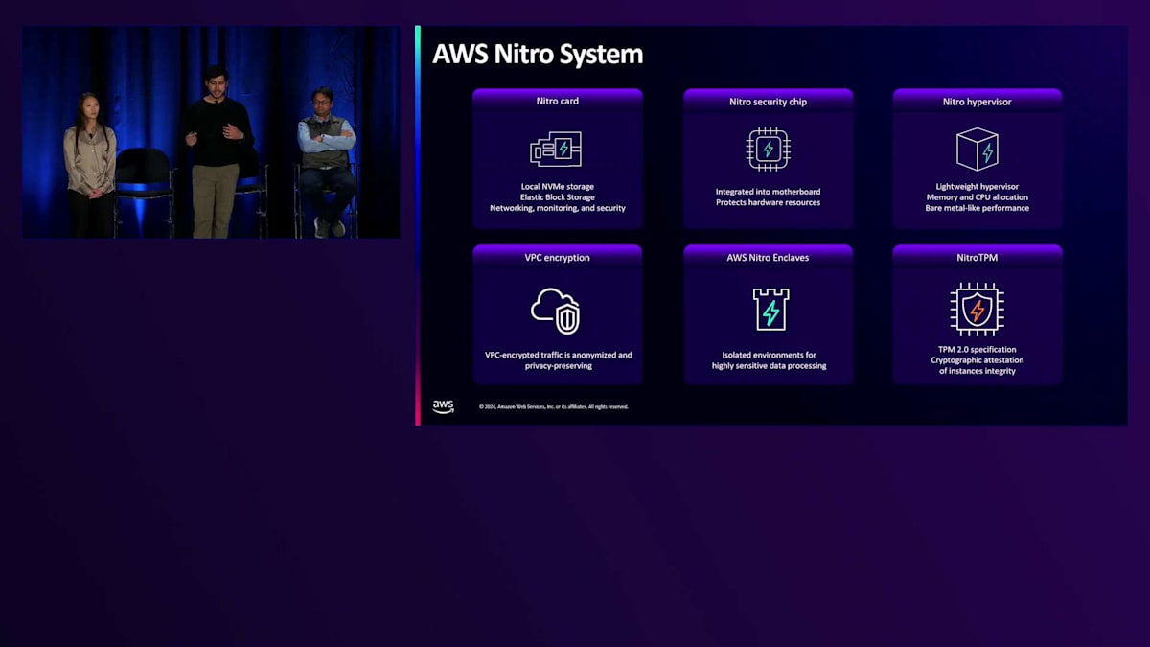Image resolution: width=1150 pixels, height=647 pixels.
Task: Select the VPC encryption header
Action: (x=558, y=257)
